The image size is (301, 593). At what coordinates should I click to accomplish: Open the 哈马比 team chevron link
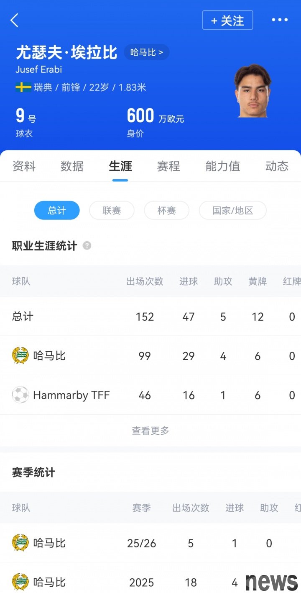coord(147,52)
